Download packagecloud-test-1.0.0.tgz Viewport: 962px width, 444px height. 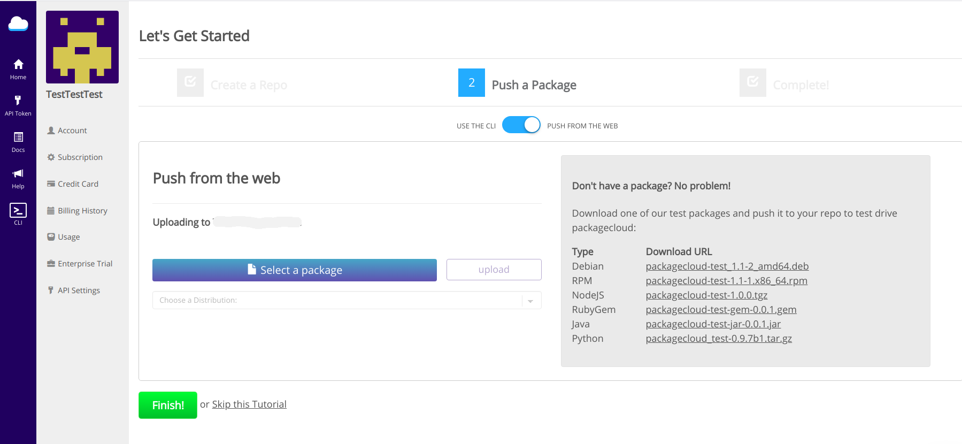click(706, 295)
